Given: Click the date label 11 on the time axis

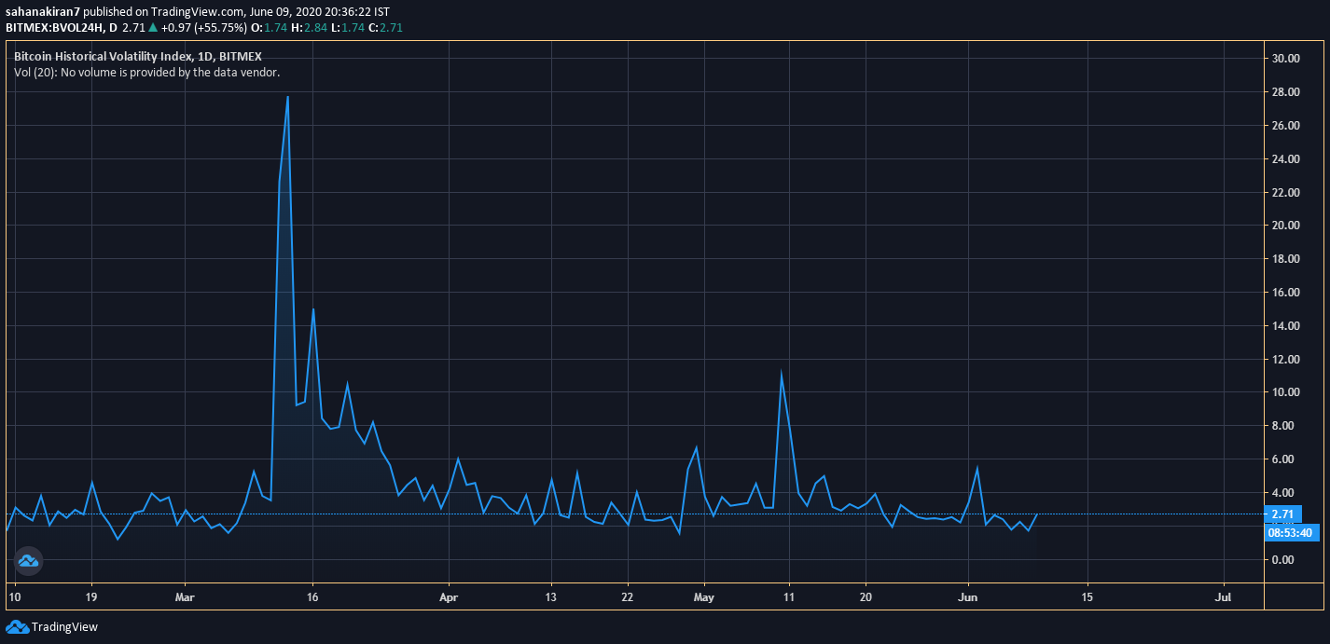Looking at the screenshot, I should coord(789,596).
